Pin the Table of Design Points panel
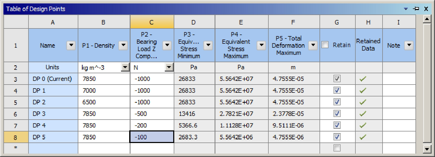435x157 pixels. (x=416, y=9)
